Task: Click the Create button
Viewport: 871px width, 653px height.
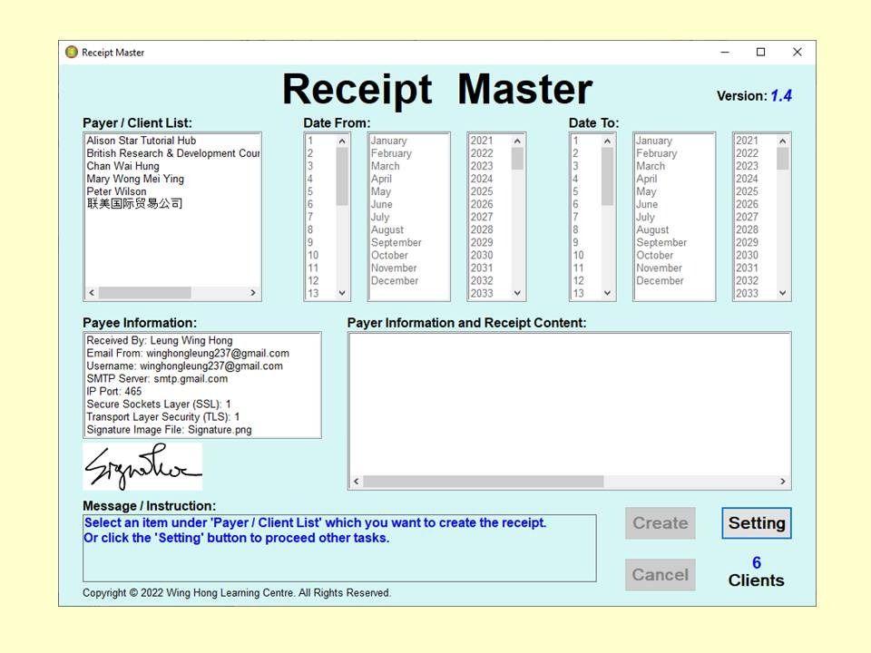Action: (660, 523)
